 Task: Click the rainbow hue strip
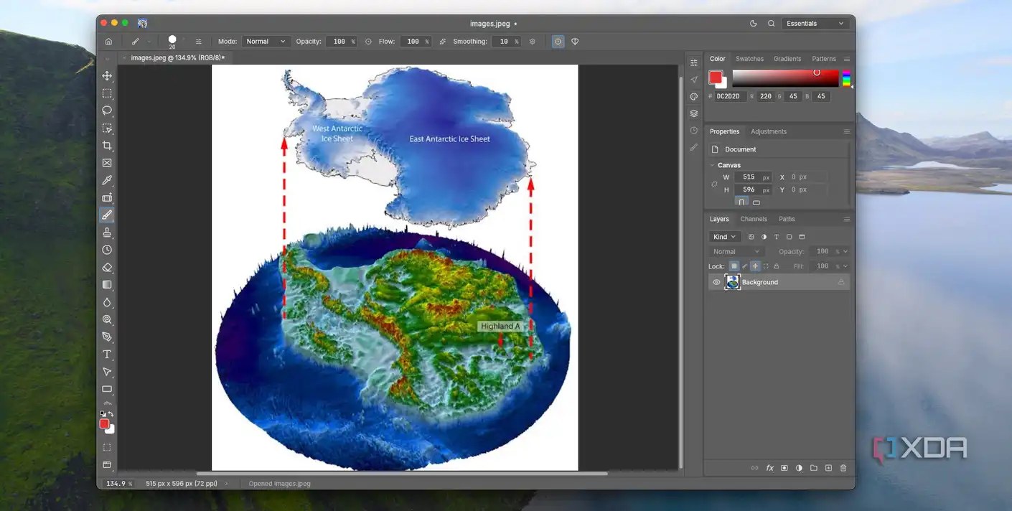pos(846,78)
